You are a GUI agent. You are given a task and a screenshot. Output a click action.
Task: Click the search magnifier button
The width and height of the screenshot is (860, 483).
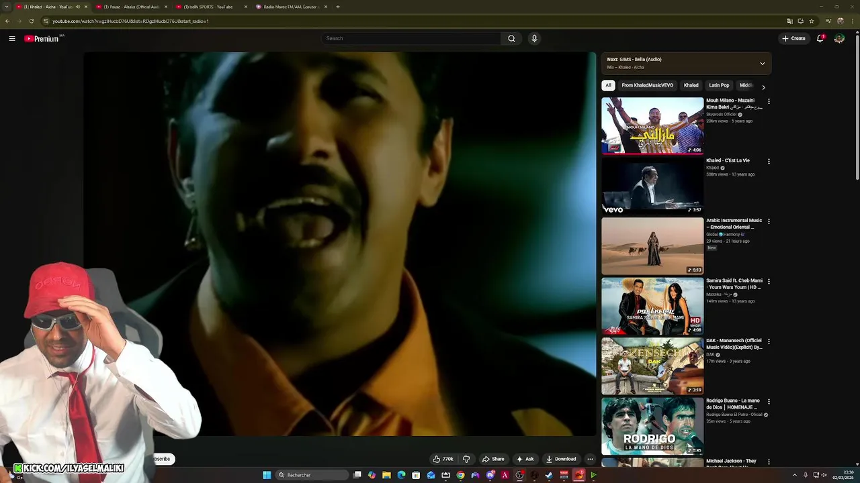511,38
